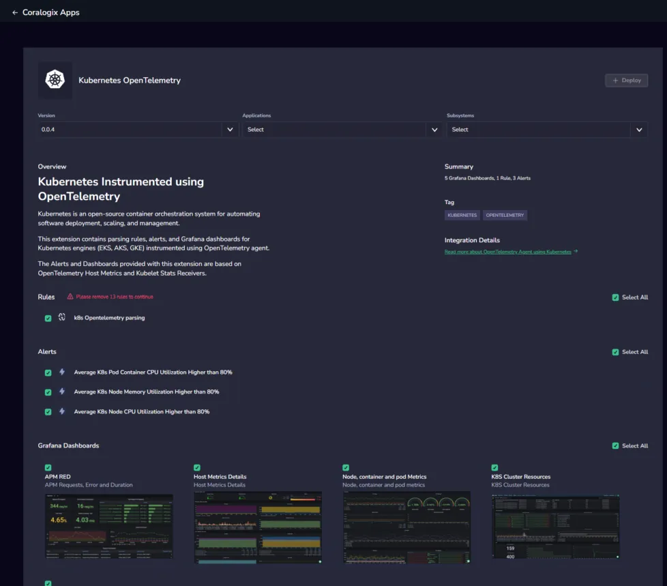This screenshot has width=667, height=586.
Task: Click the OPENTELEMETRY tag
Action: pyautogui.click(x=505, y=216)
